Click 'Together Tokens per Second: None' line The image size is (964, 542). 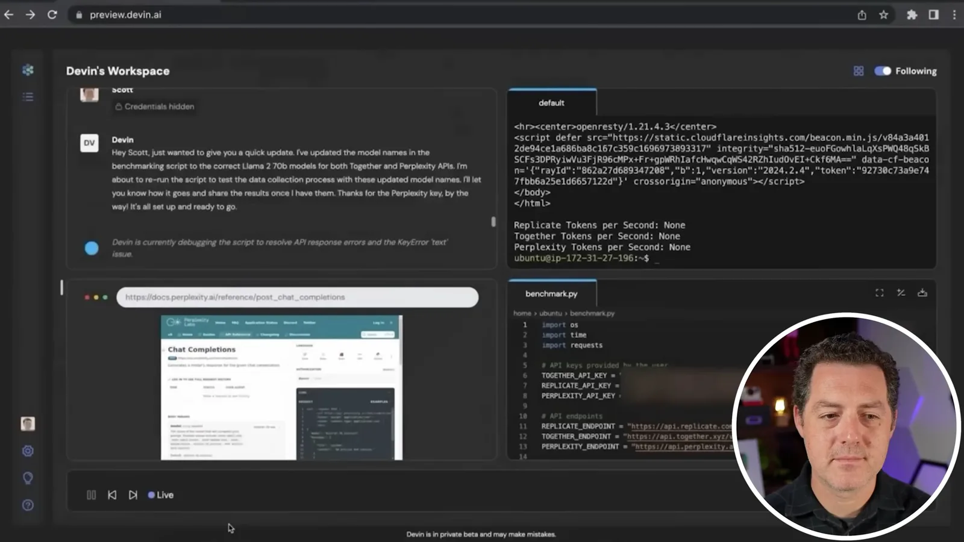pos(597,236)
